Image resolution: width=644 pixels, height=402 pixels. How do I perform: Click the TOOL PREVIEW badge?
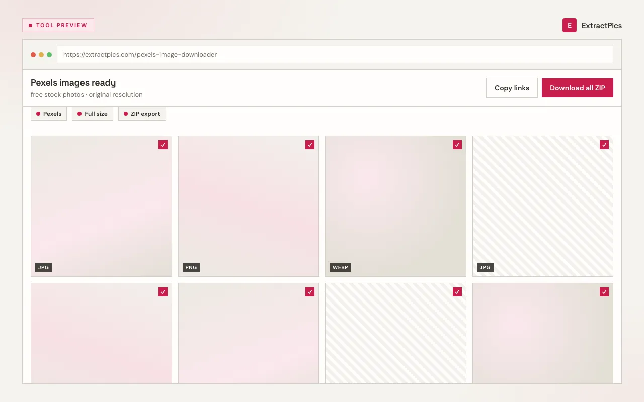click(58, 25)
